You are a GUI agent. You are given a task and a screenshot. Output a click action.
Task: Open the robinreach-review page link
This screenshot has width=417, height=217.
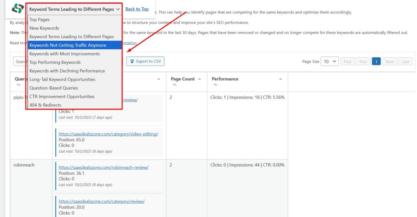pyautogui.click(x=103, y=167)
